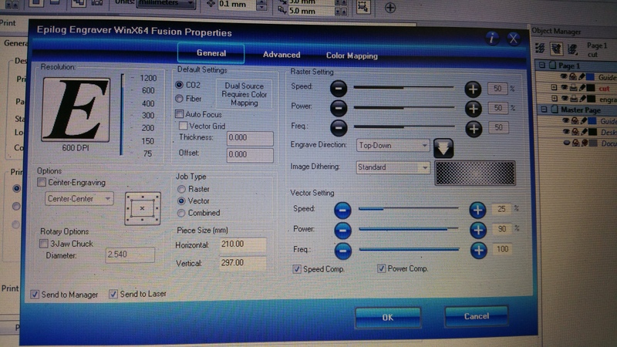This screenshot has height=347, width=617.
Task: Toggle the Power Comp checkbox
Action: coord(381,268)
